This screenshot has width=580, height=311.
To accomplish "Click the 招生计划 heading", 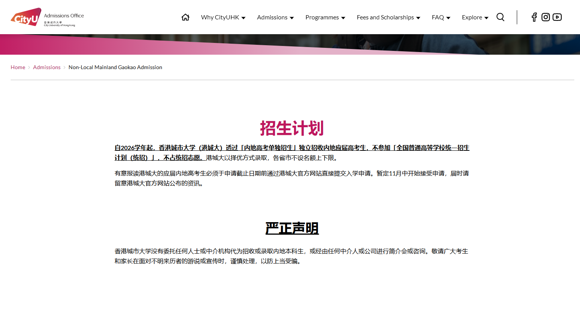I will pyautogui.click(x=292, y=128).
